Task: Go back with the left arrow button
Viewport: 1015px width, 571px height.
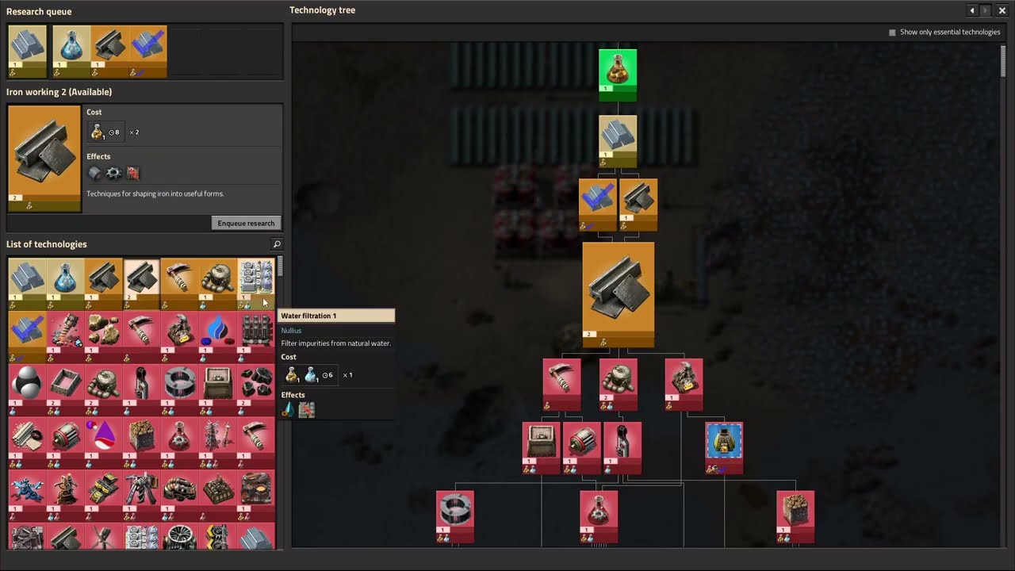Action: (x=972, y=10)
